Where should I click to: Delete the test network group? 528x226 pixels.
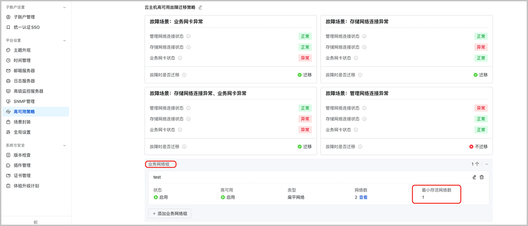click(482, 177)
